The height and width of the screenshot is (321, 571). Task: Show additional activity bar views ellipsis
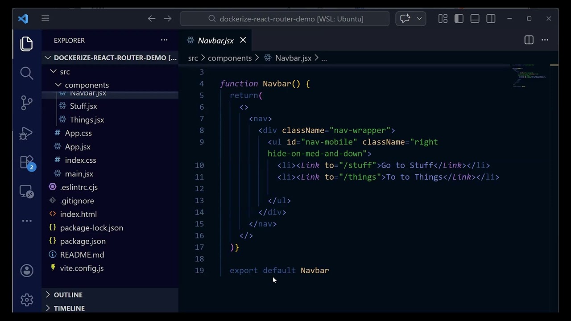pyautogui.click(x=27, y=221)
